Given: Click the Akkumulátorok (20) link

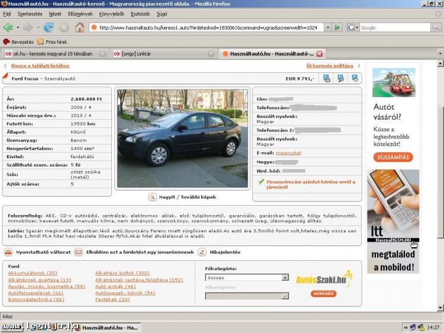Looking at the screenshot, I should (x=33, y=273).
